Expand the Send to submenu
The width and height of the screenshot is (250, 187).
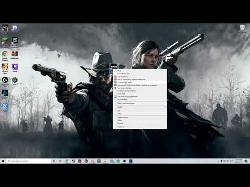coord(140,107)
